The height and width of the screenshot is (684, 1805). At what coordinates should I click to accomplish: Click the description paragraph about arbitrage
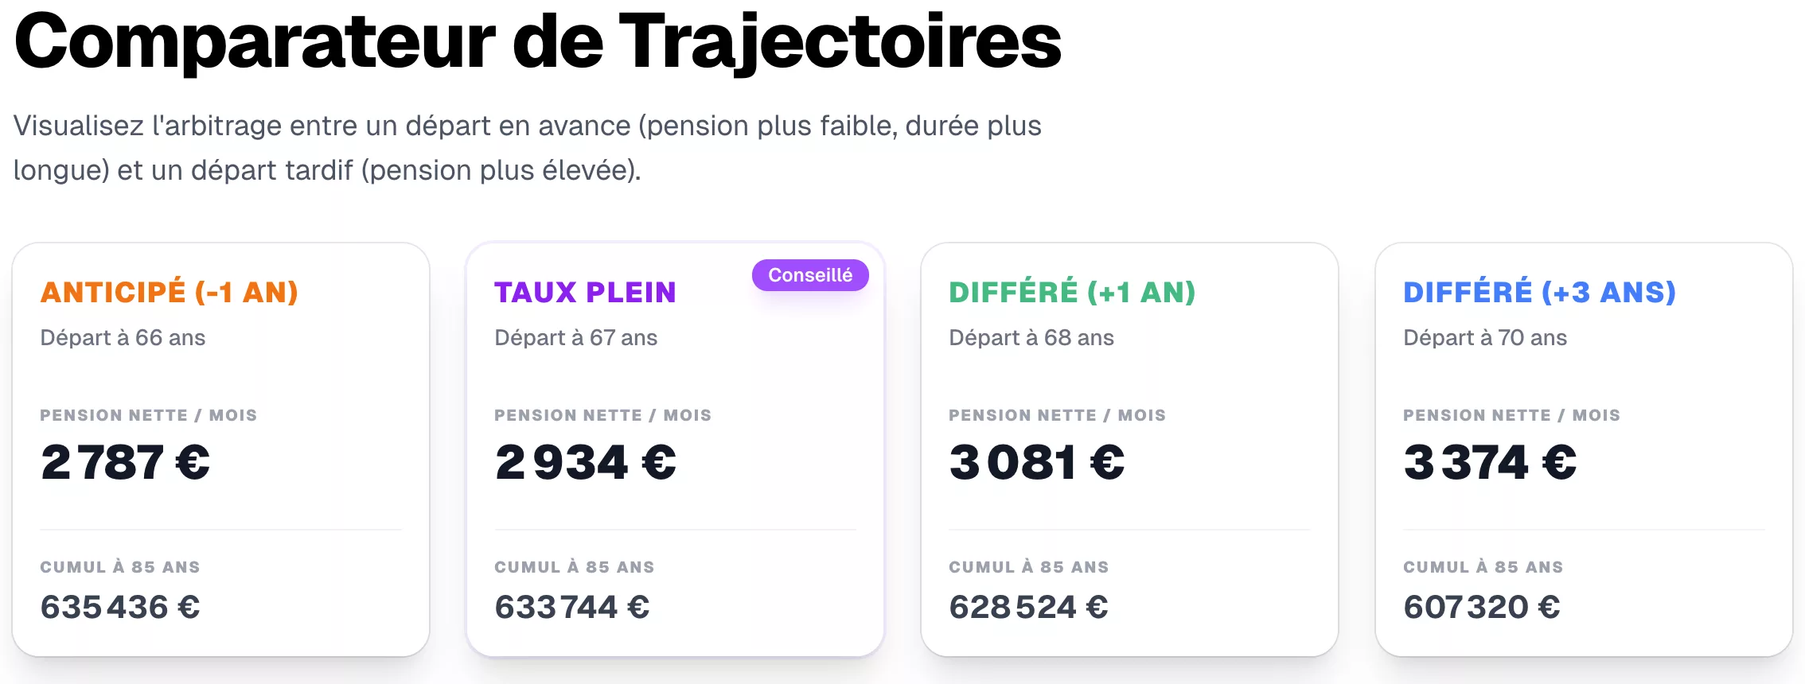pyautogui.click(x=527, y=148)
